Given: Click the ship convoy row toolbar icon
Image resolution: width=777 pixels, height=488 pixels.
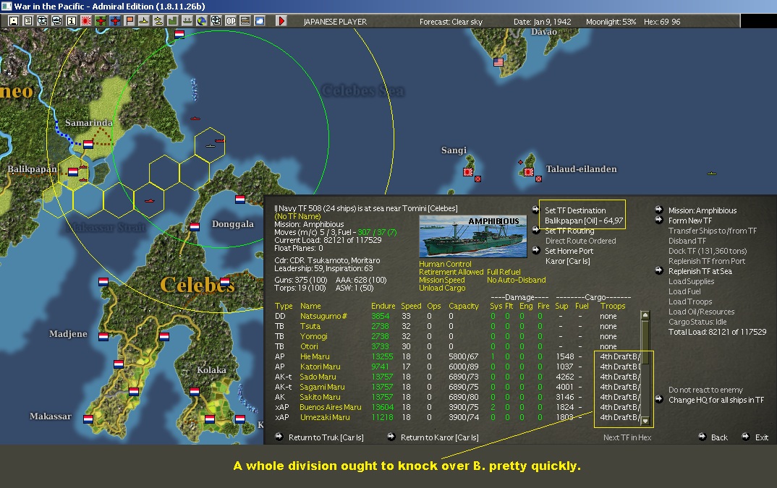Looking at the screenshot, I should [x=187, y=21].
